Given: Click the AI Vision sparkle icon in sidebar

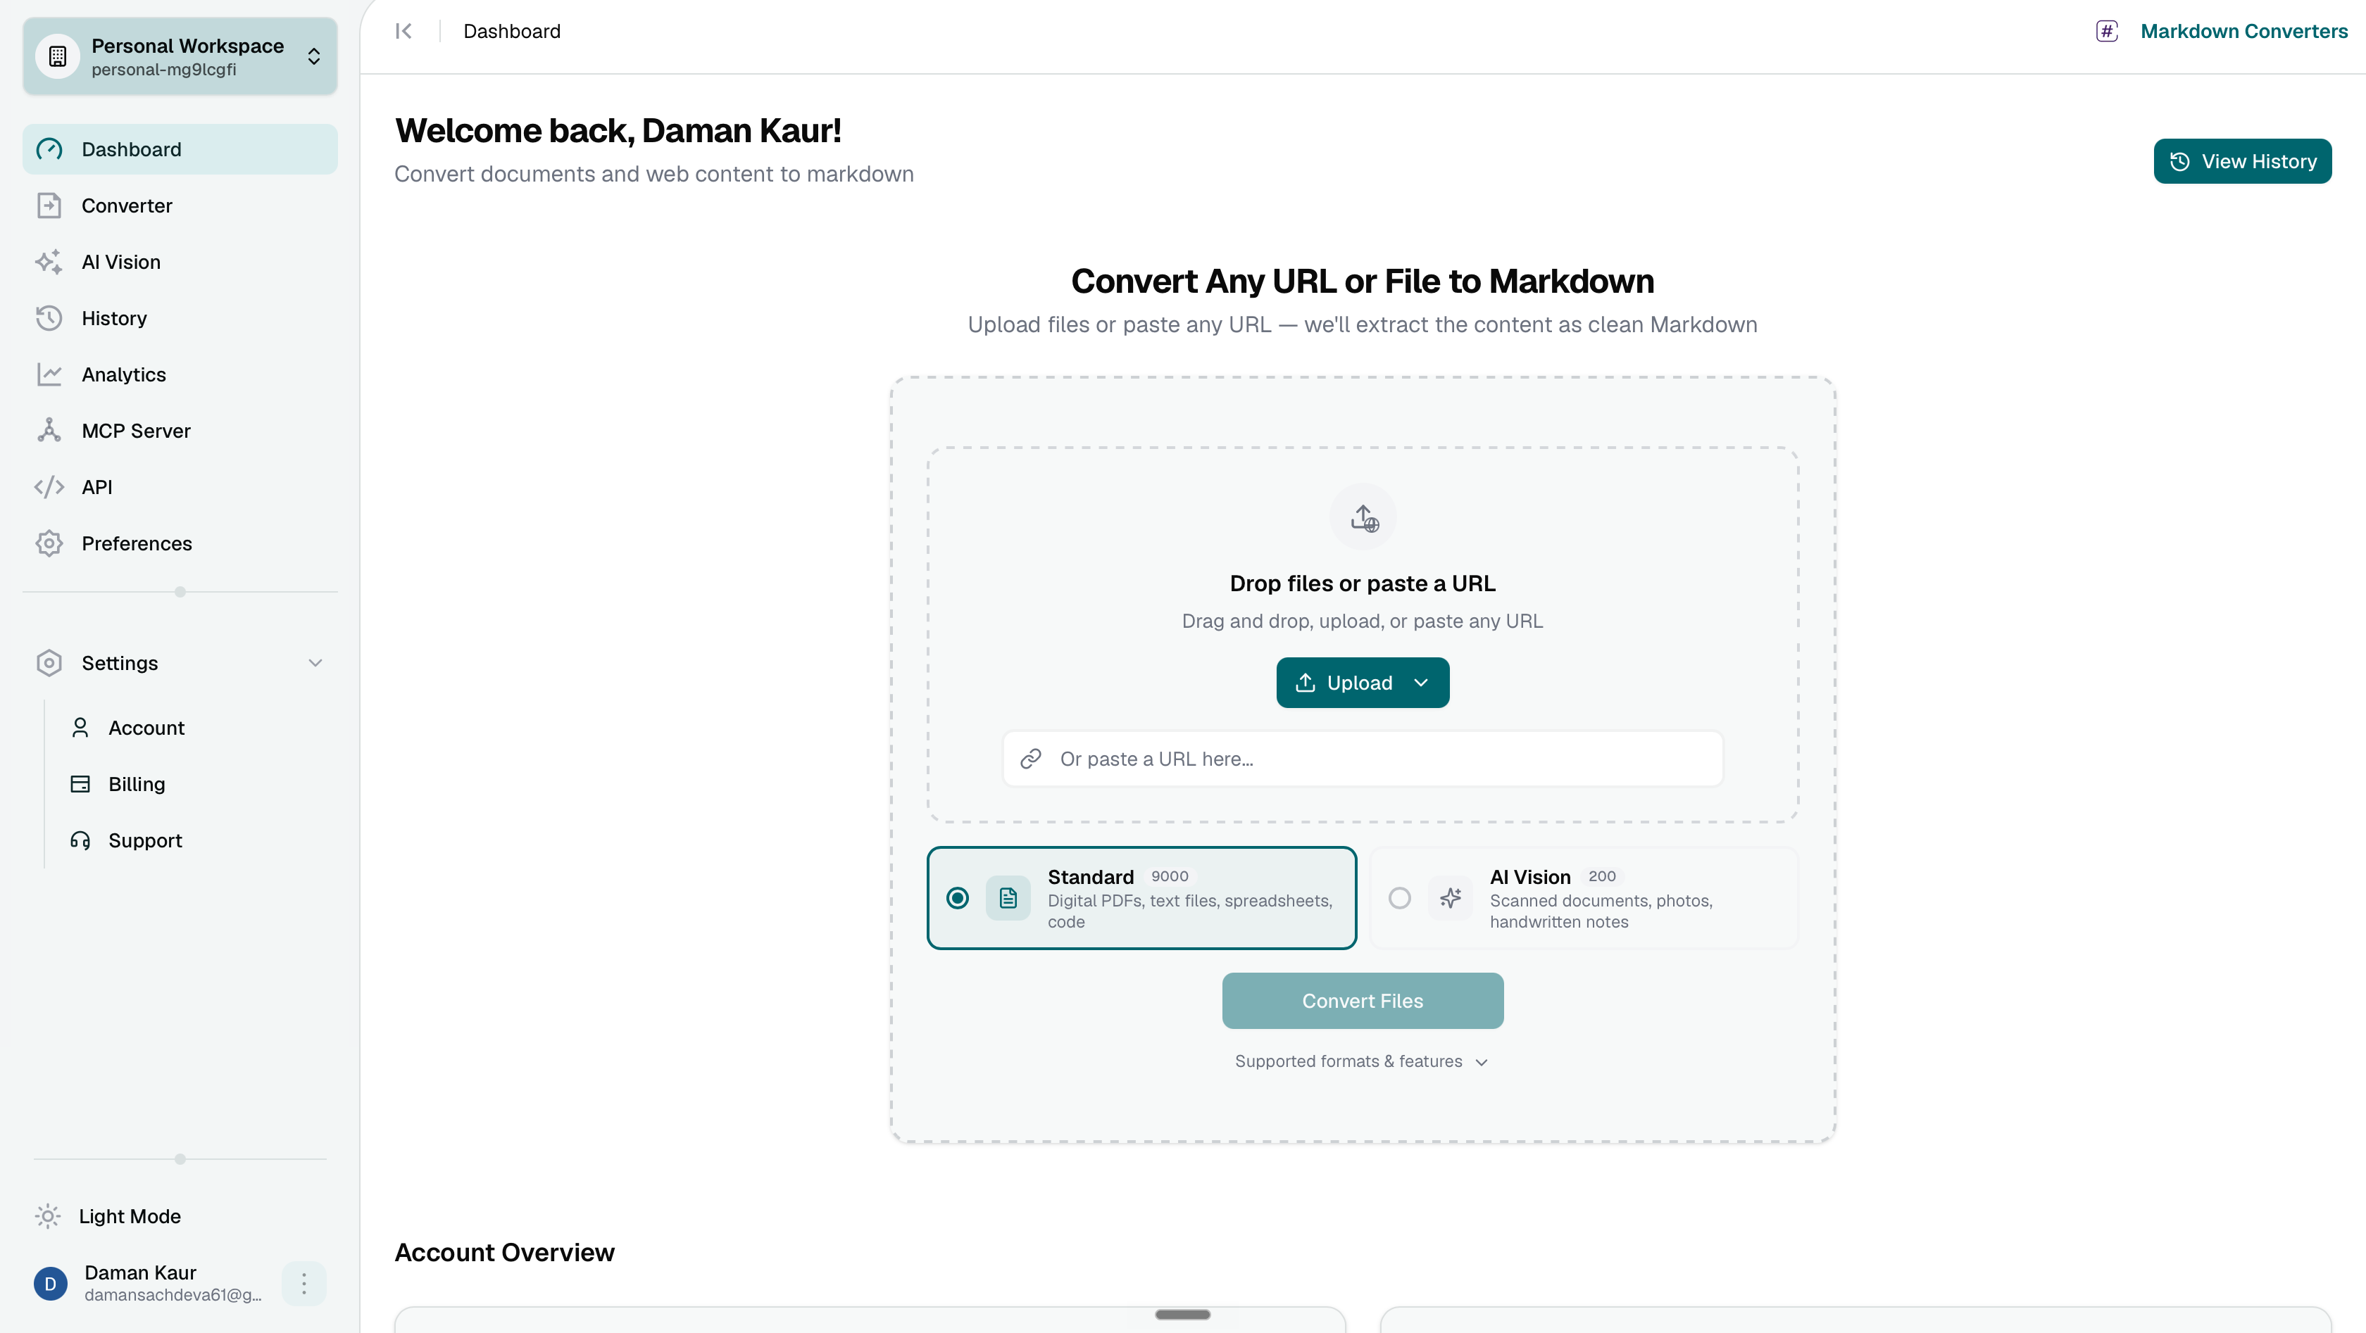Looking at the screenshot, I should pos(49,262).
